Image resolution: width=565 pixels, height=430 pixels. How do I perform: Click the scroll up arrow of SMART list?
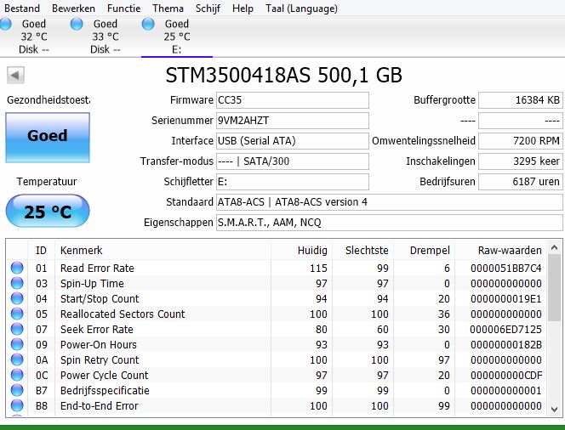(x=555, y=247)
